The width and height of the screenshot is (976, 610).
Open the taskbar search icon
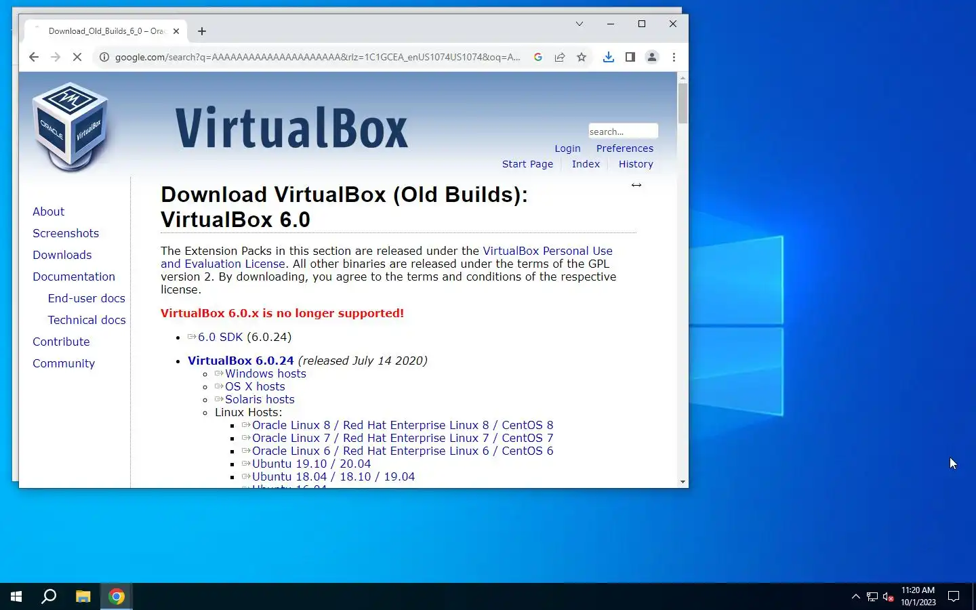point(49,596)
